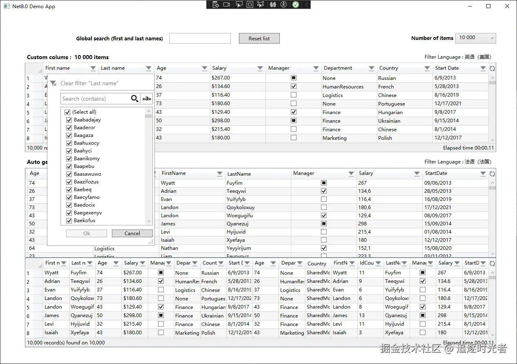Click the magnifier icon in filter search

[134, 99]
